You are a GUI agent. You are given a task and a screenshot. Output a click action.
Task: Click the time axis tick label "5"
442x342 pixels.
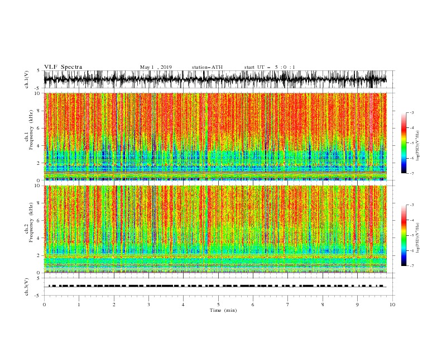(x=218, y=305)
